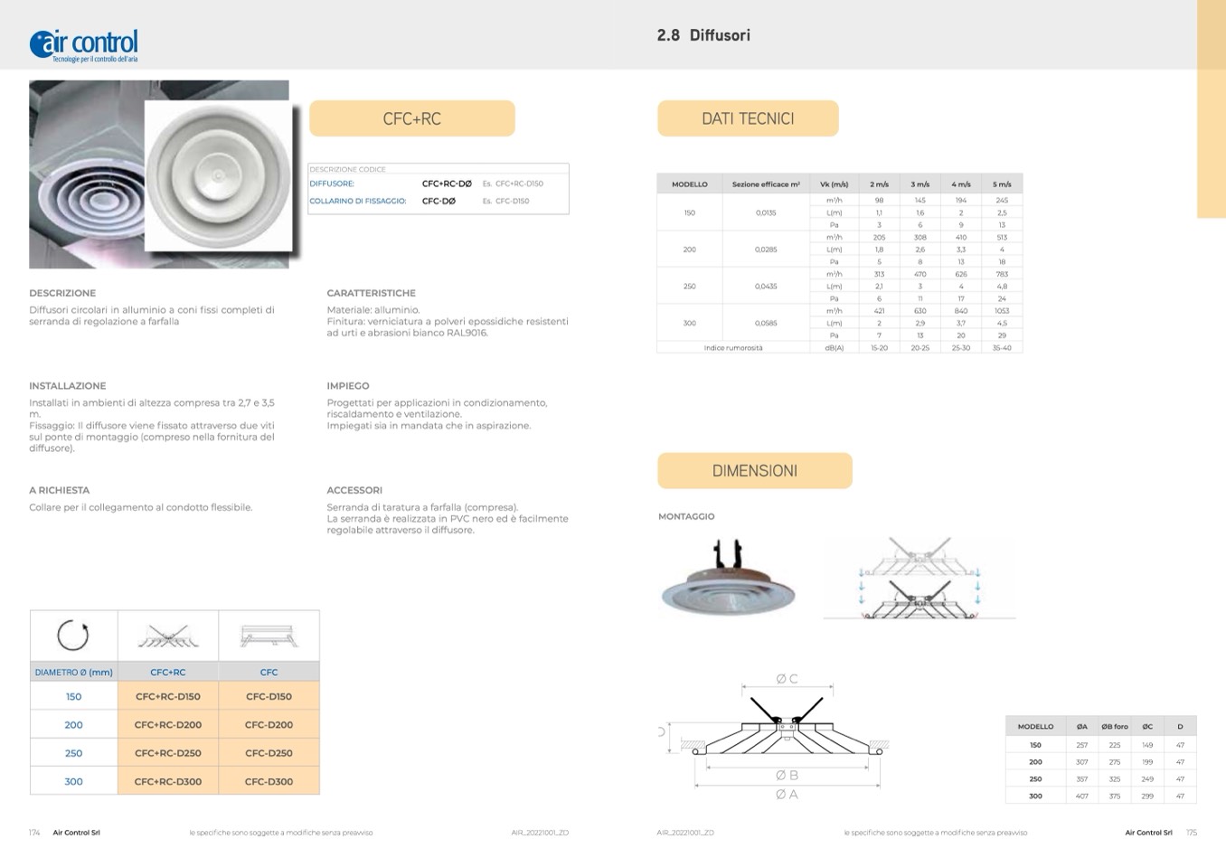
Task: Click the mounting sequence arrows diagram
Action: coord(919,580)
